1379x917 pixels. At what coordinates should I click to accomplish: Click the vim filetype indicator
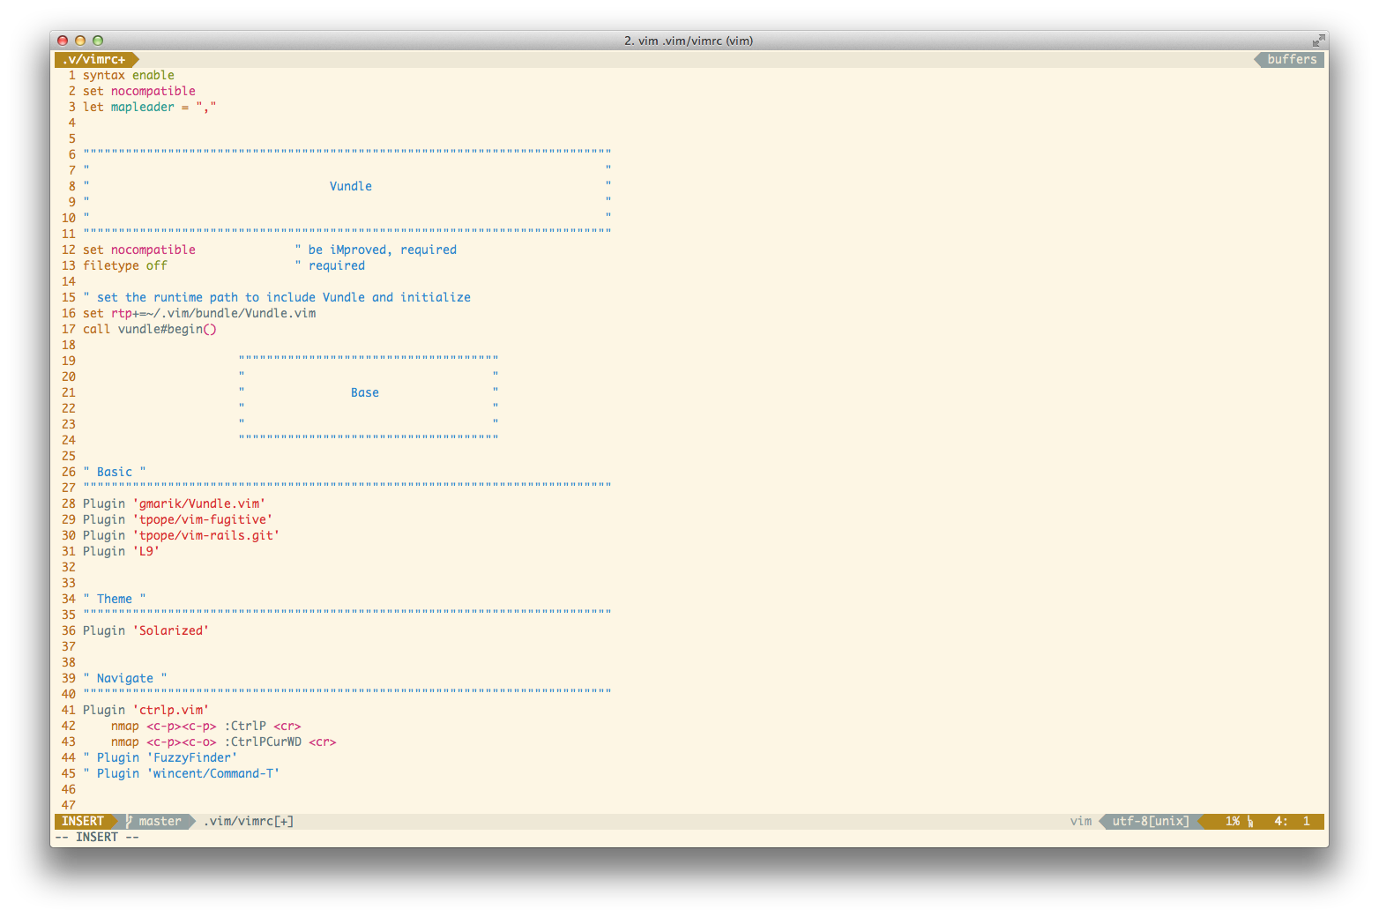pos(1081,821)
